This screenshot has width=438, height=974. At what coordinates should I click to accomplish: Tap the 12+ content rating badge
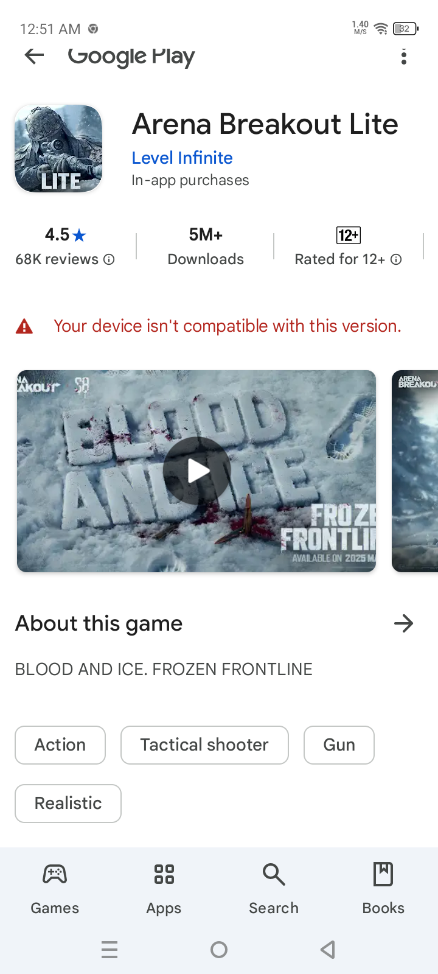pos(349,235)
